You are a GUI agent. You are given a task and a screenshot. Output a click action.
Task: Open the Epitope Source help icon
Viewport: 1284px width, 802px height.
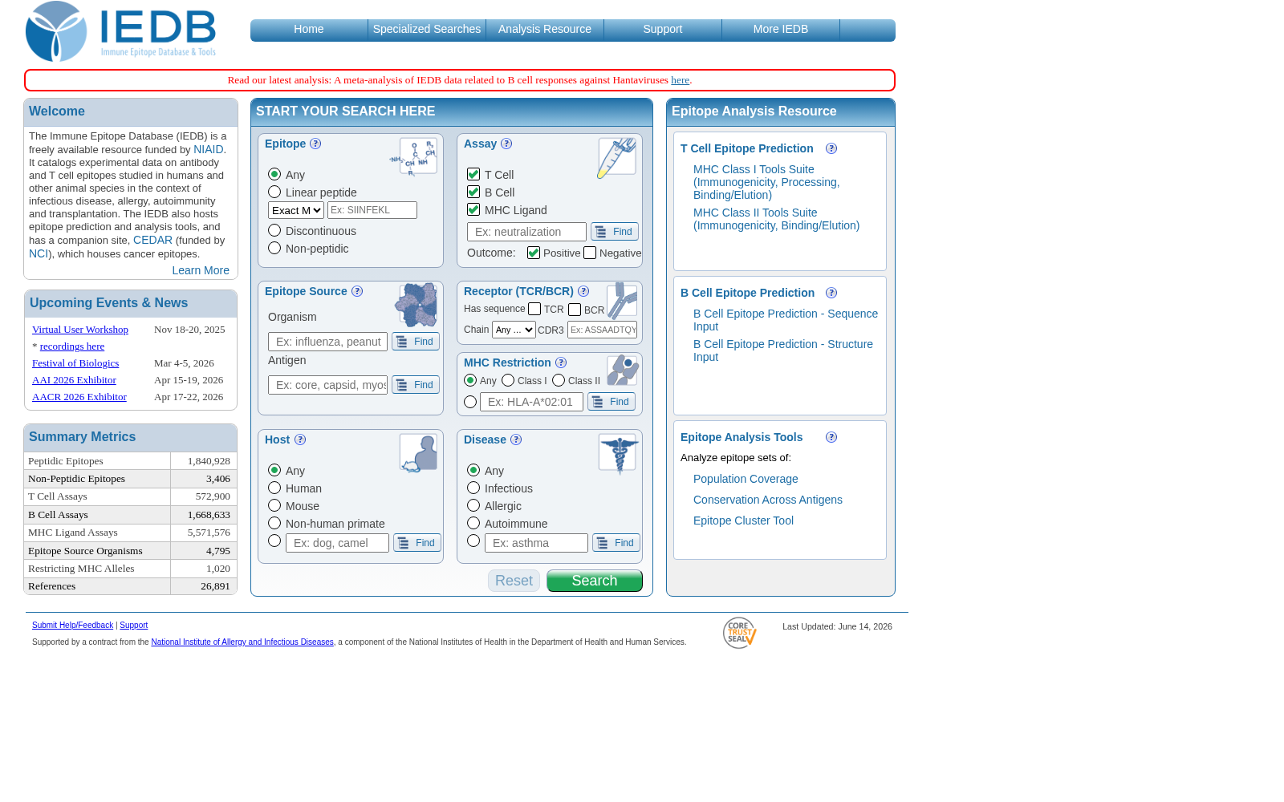click(357, 292)
